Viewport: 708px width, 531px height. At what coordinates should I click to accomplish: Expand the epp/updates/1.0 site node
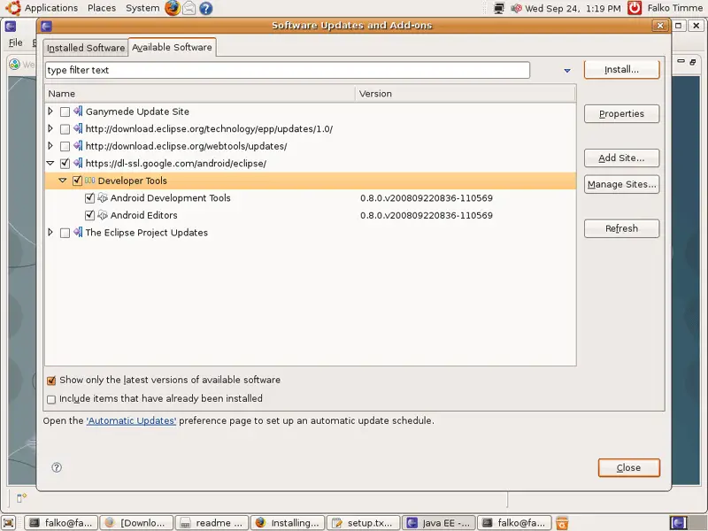[x=50, y=128]
